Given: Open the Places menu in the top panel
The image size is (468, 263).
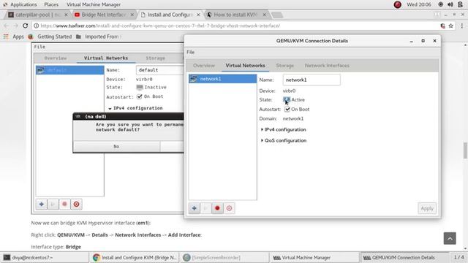Looking at the screenshot, I should pyautogui.click(x=51, y=4).
